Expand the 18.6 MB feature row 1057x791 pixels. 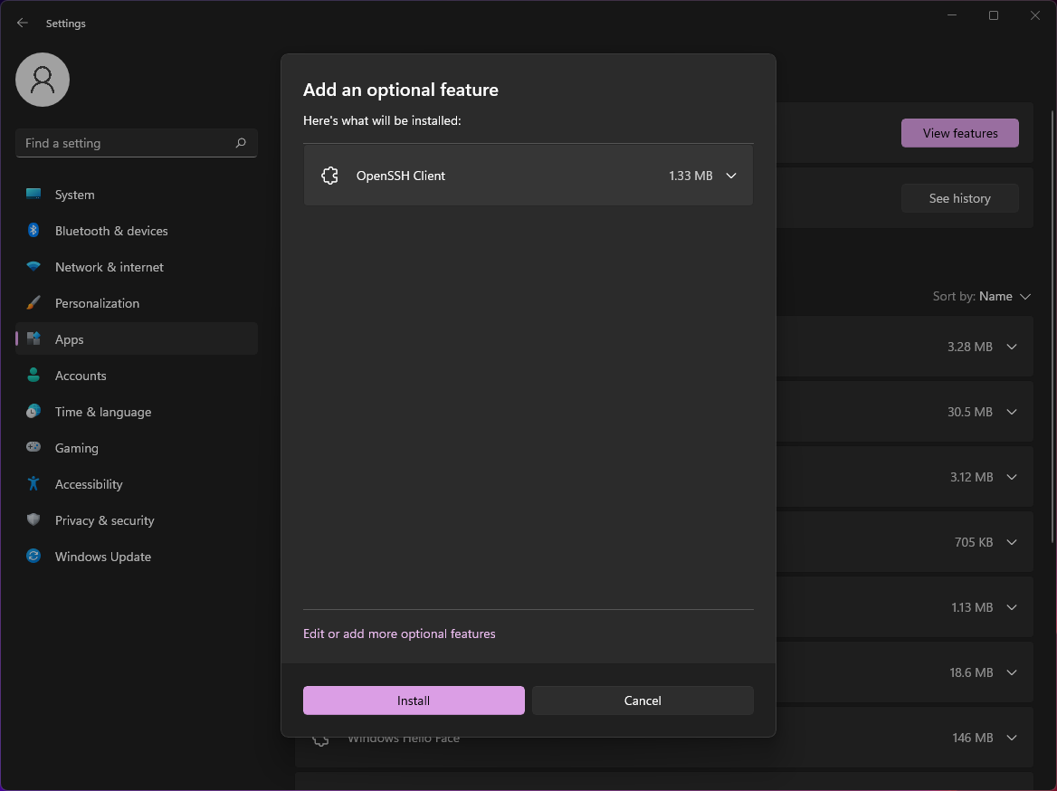[x=1012, y=672]
